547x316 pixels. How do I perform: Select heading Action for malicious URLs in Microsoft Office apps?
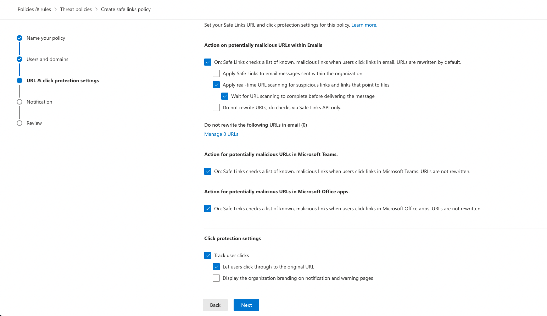[x=277, y=192]
